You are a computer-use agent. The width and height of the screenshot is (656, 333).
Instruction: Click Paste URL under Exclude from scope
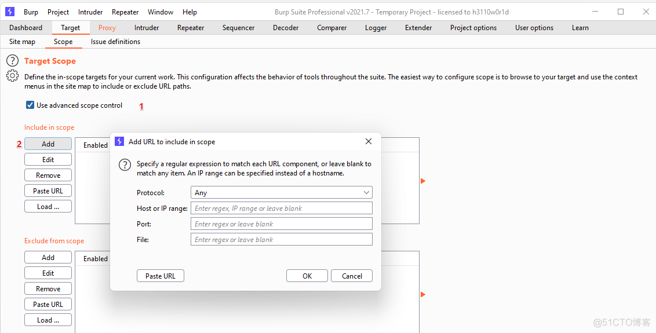pos(48,304)
